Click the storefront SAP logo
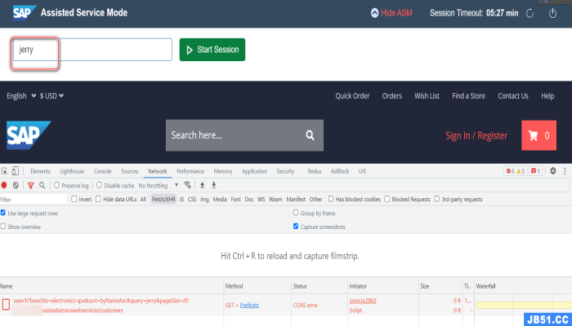The image size is (572, 326). [x=29, y=135]
